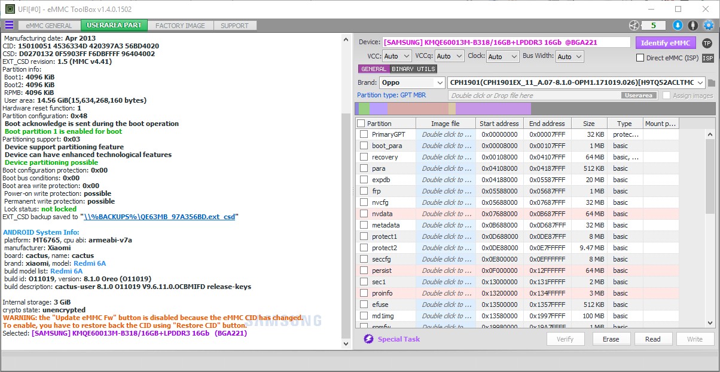720x372 pixels.
Task: Click the ISP pinout icon
Action: coord(707,58)
